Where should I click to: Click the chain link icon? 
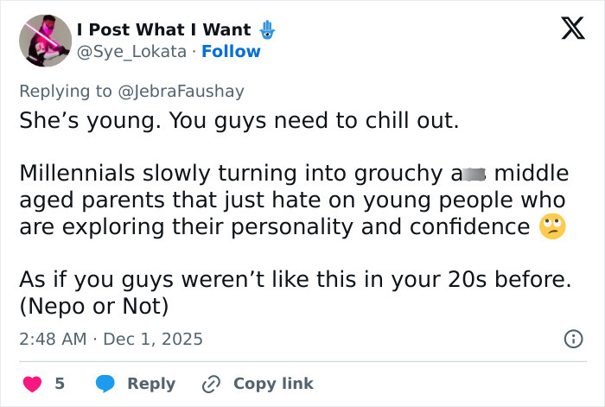[209, 383]
